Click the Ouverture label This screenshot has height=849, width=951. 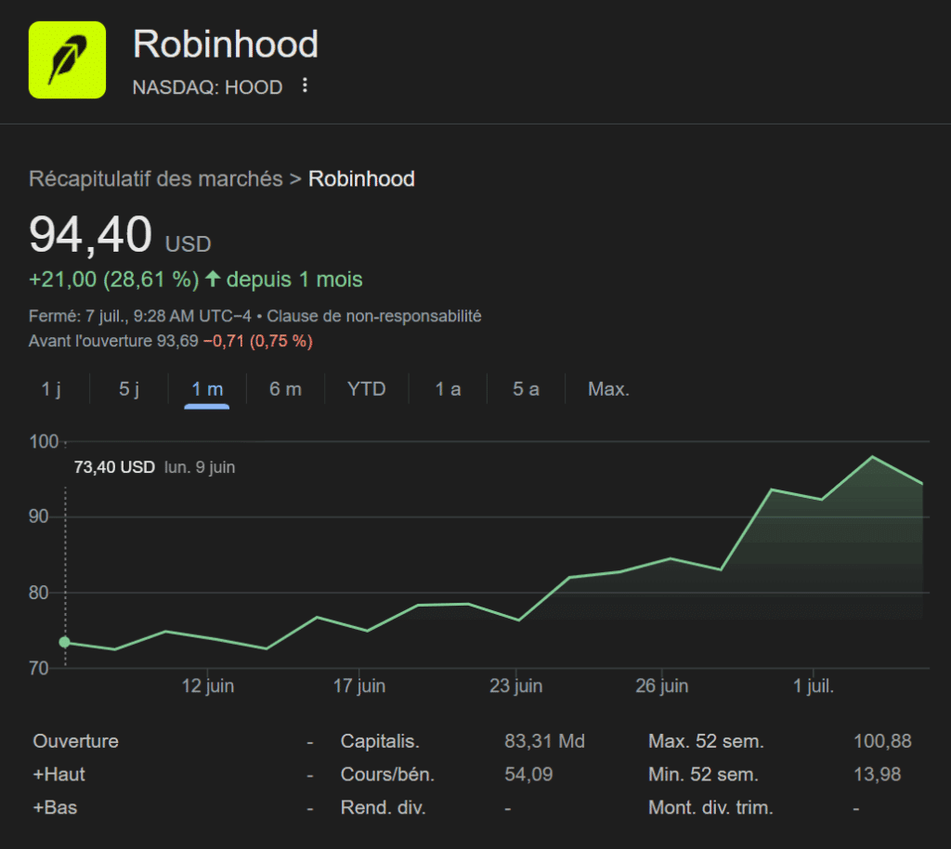[x=76, y=741]
